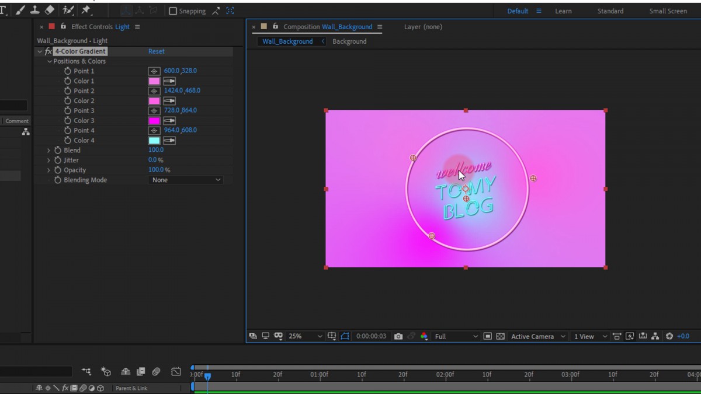Select the Type tool in the toolbar
This screenshot has width=701, height=394.
pos(4,11)
